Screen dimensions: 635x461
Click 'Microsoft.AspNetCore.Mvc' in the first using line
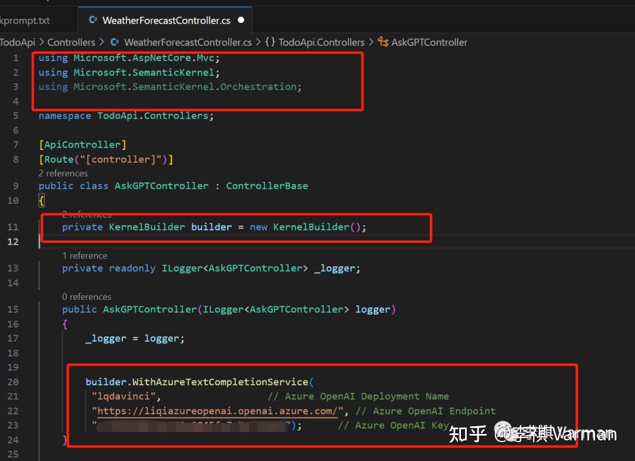(x=144, y=58)
